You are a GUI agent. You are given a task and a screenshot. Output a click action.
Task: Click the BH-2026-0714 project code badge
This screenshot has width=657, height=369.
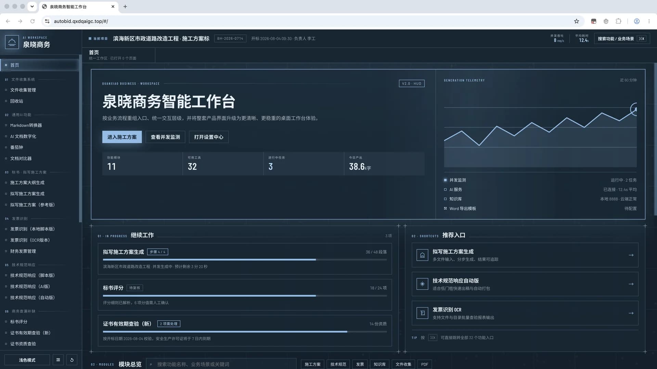coord(230,39)
